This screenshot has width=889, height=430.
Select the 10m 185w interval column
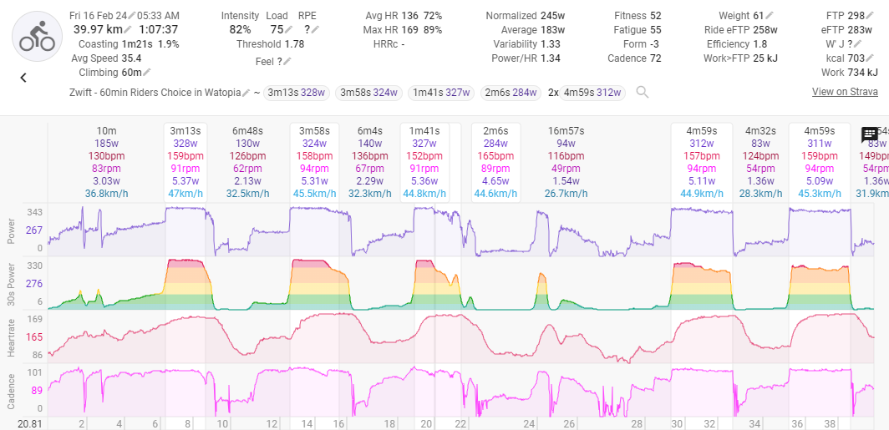tap(106, 162)
